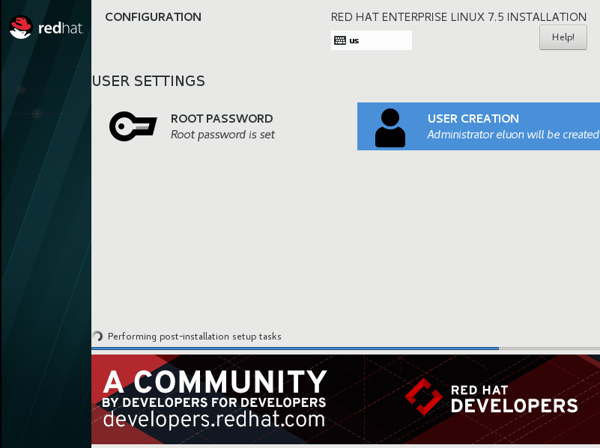The height and width of the screenshot is (448, 600).
Task: Click developers.redhat.com in the banner
Action: [x=214, y=420]
